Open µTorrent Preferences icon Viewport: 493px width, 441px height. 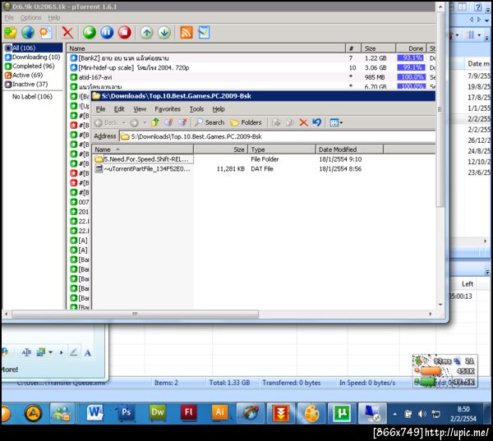[x=204, y=32]
